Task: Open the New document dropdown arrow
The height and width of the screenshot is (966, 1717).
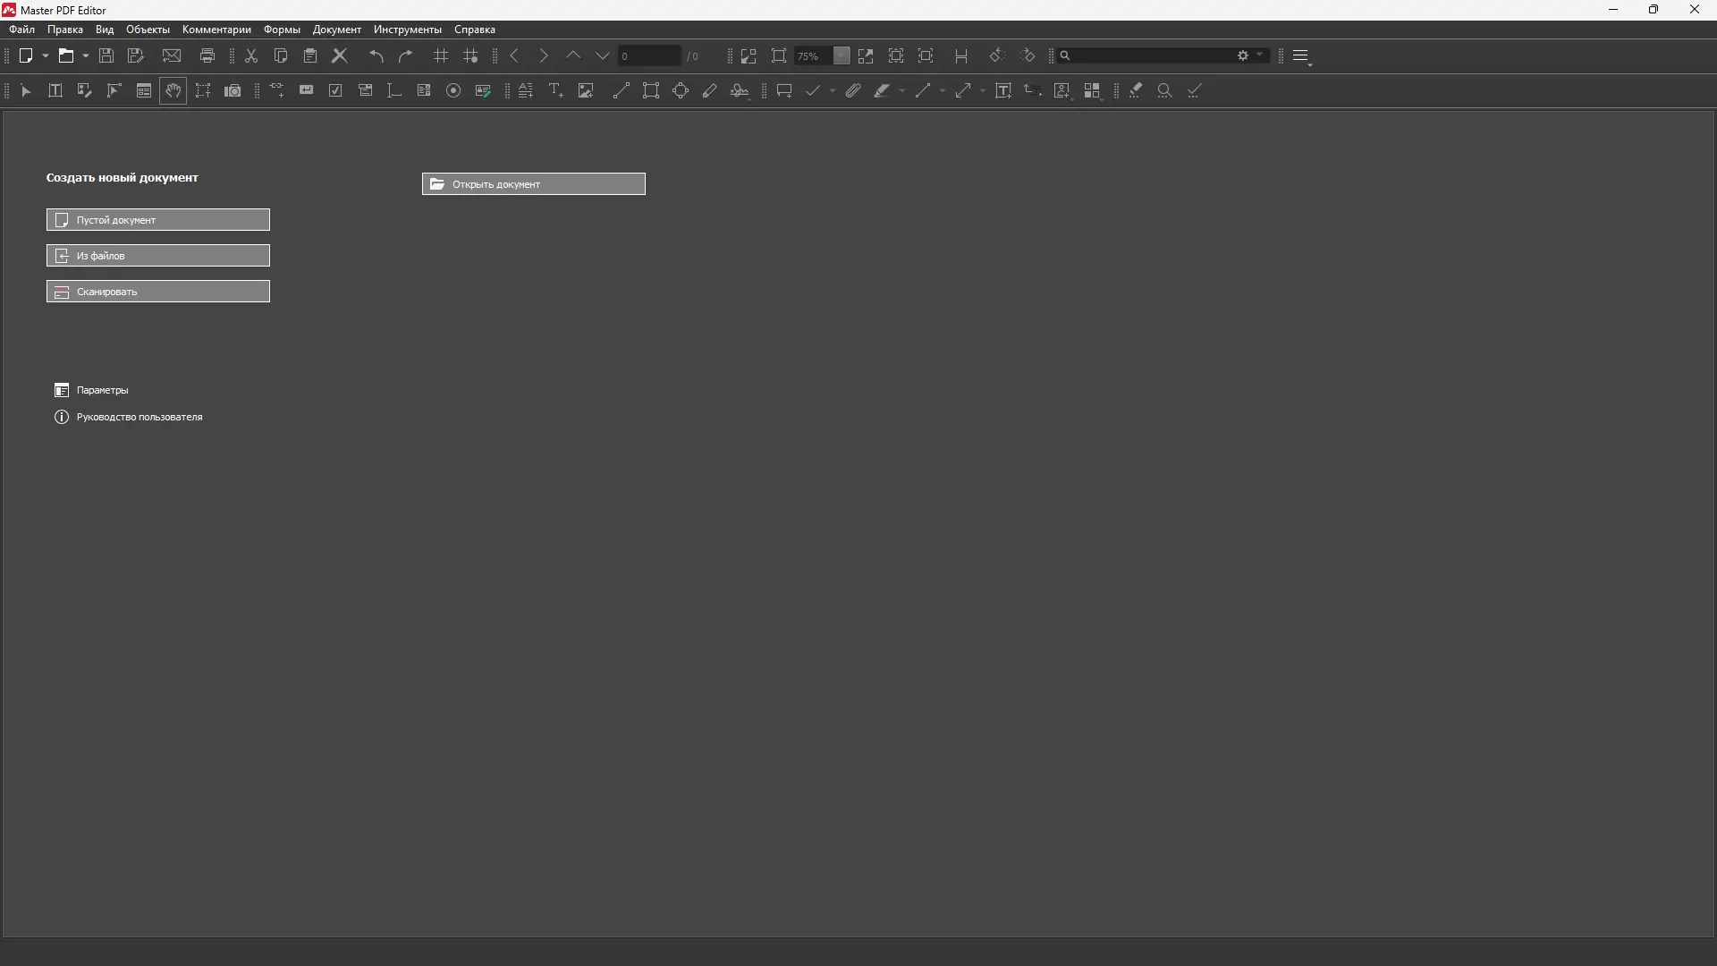Action: click(45, 55)
